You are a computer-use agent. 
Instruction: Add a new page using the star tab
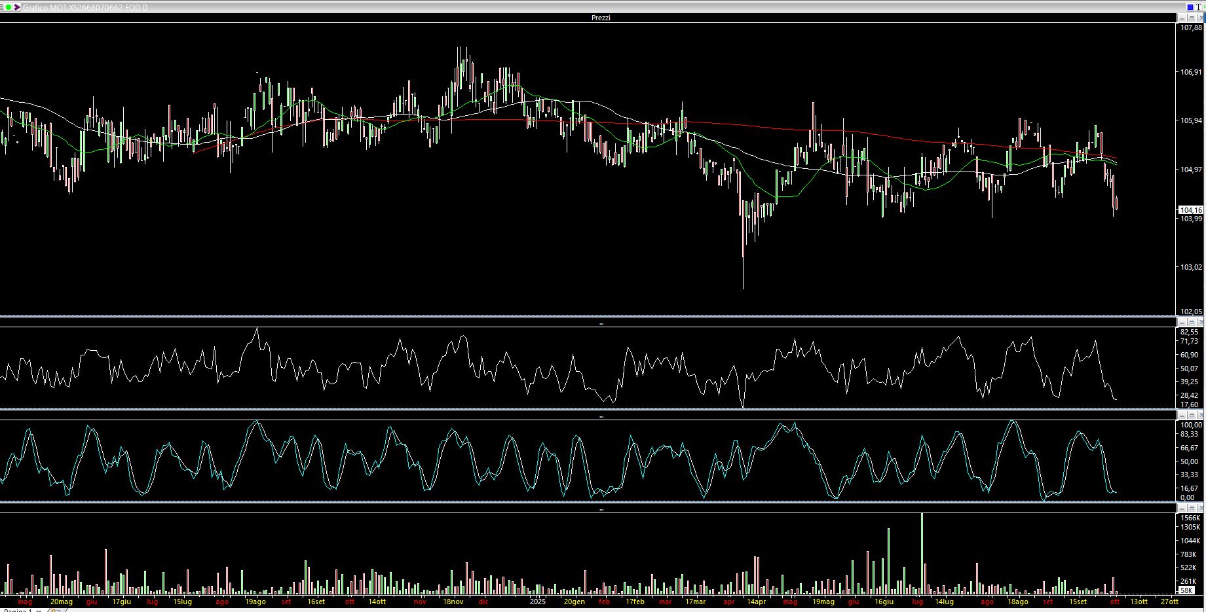(55, 610)
